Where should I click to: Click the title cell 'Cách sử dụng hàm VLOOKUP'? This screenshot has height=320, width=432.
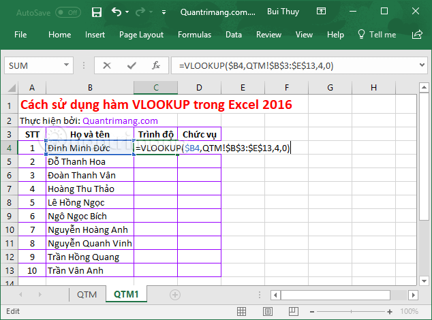(156, 105)
